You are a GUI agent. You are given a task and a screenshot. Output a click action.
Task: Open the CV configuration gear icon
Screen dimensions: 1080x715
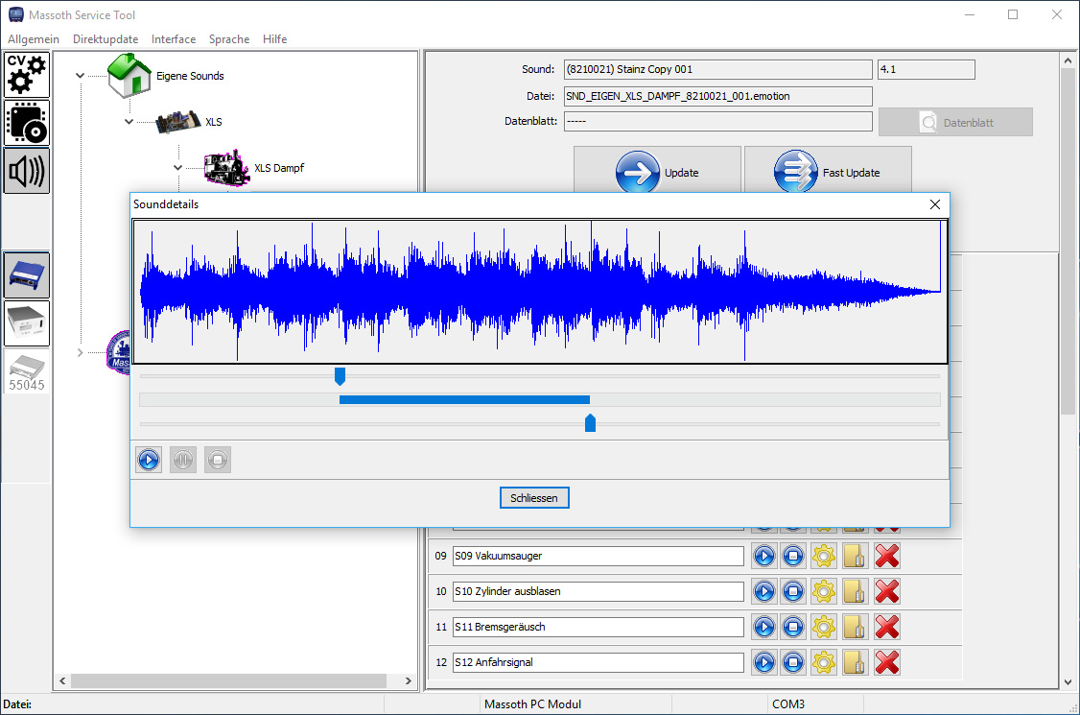27,75
